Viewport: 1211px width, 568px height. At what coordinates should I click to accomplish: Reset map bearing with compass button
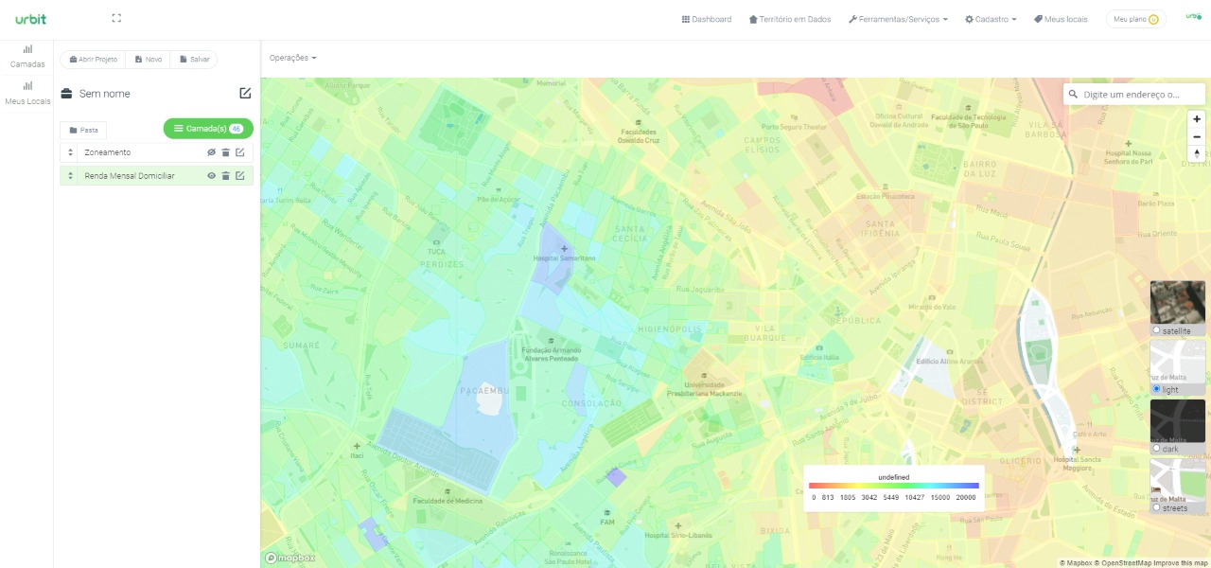[x=1197, y=153]
